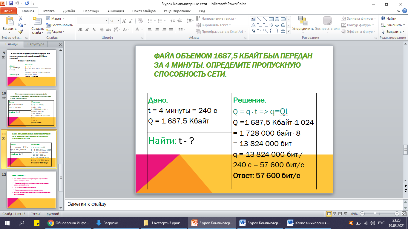
Task: Select the right arrow shape in gallery
Action: (271, 25)
